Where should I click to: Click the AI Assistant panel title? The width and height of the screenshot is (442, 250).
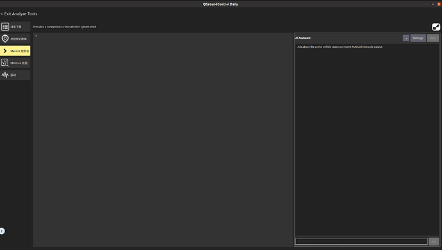point(303,38)
